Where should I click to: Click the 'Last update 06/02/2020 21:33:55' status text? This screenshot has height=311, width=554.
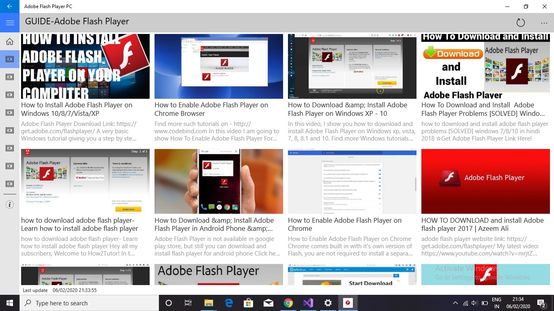60,290
